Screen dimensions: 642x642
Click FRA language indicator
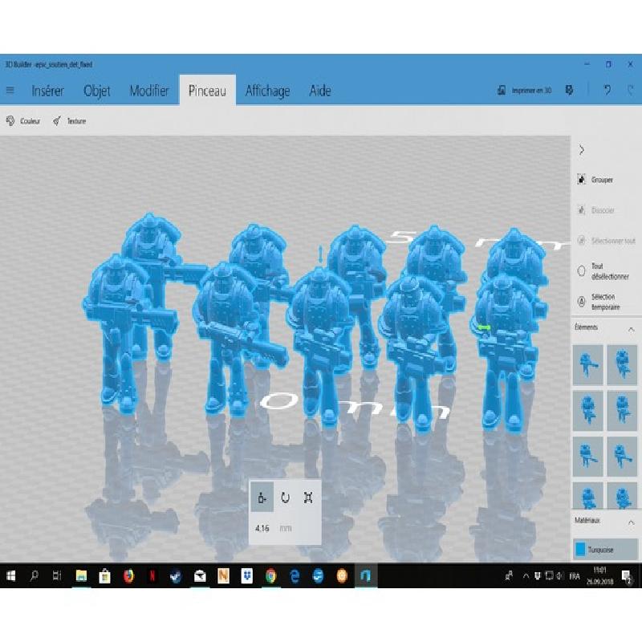pyautogui.click(x=575, y=576)
